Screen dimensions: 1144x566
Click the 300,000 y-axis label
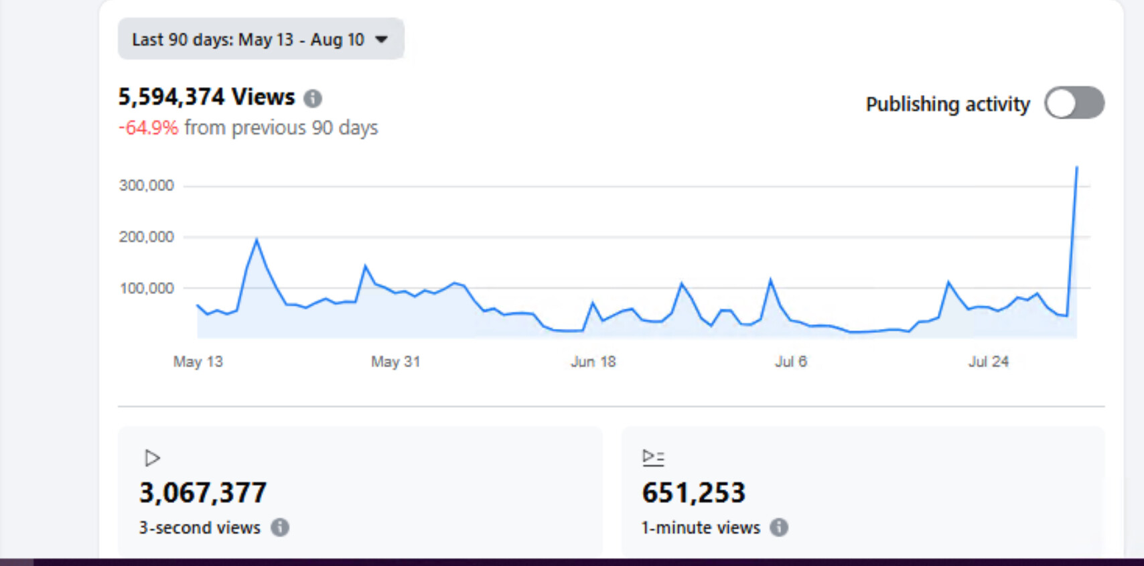tap(146, 186)
